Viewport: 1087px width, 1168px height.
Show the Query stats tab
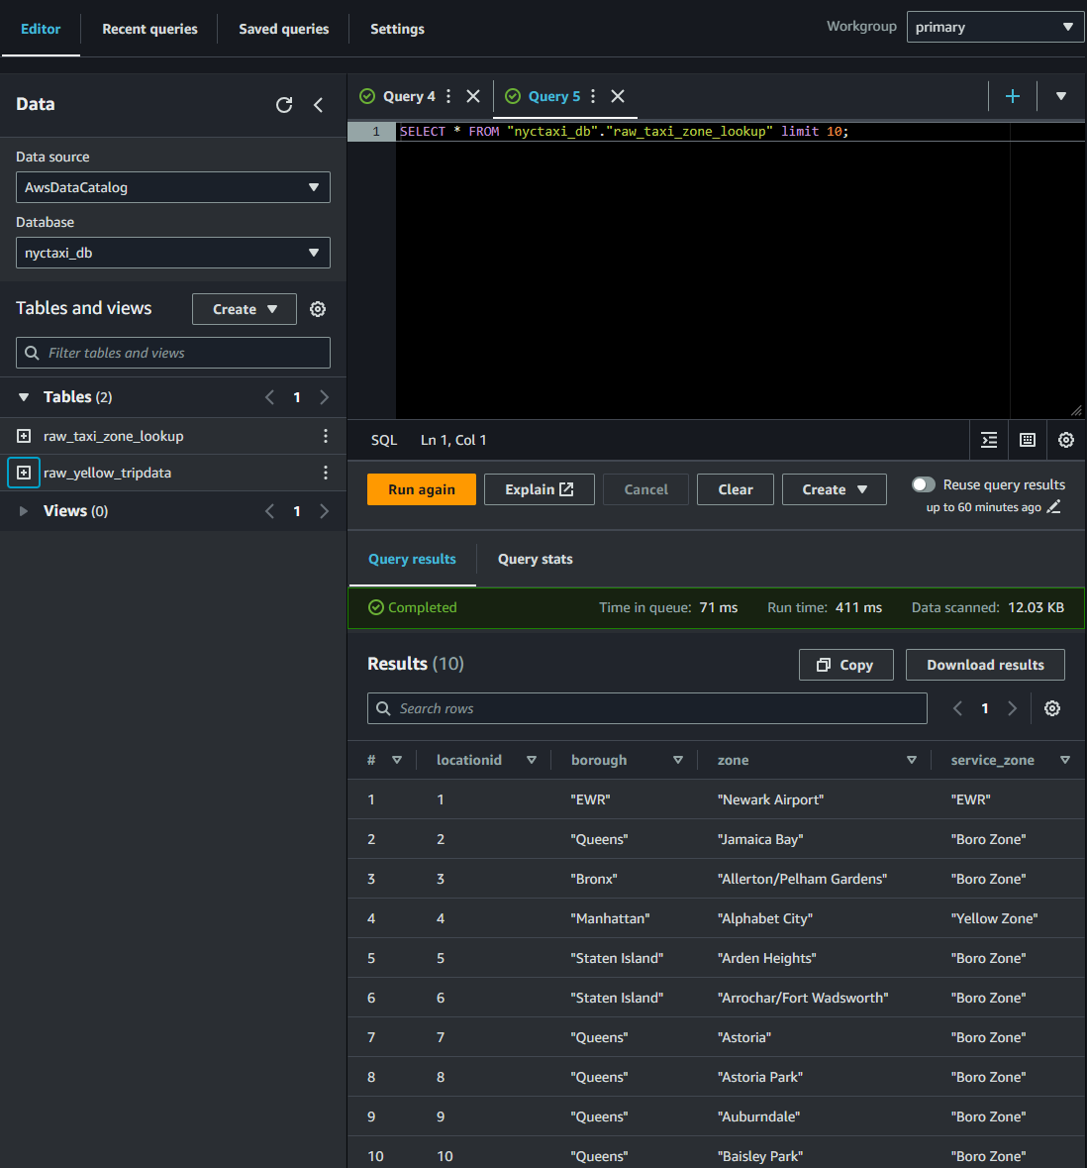pyautogui.click(x=536, y=560)
